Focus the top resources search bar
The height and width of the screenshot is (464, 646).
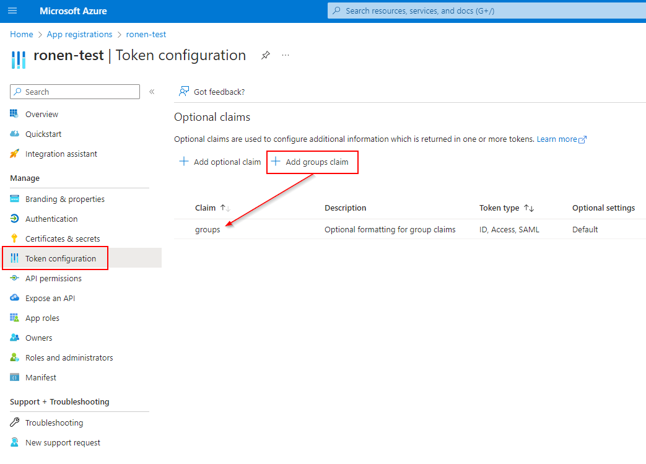(486, 11)
